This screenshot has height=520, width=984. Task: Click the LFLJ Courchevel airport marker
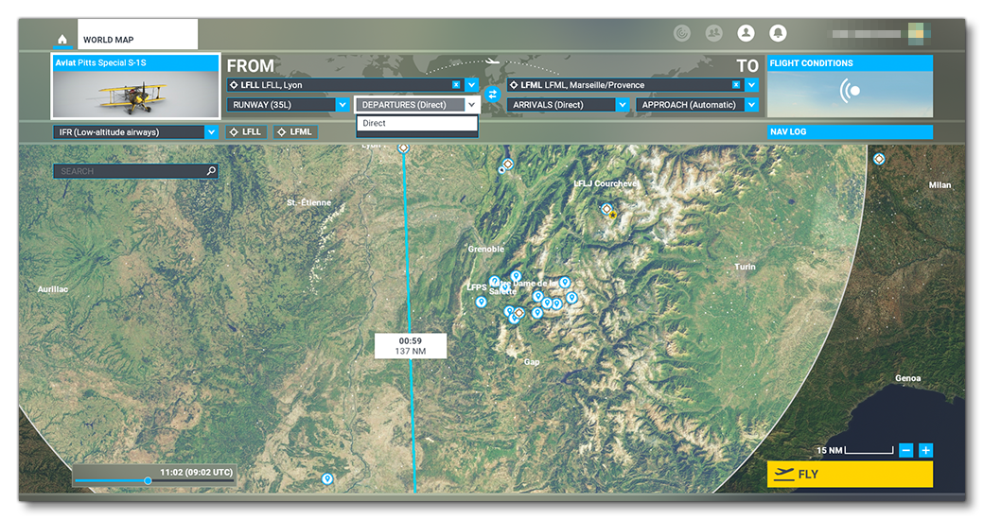607,209
